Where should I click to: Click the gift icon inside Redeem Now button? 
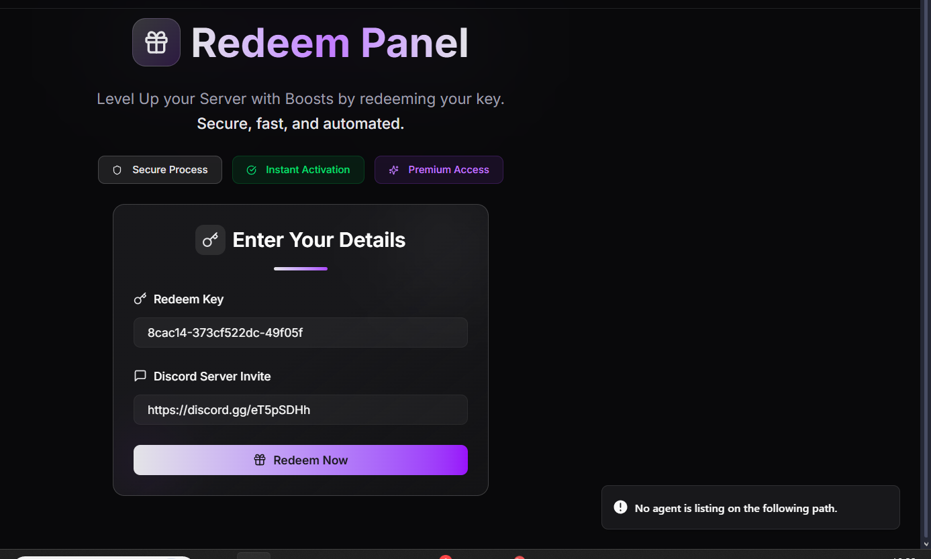260,460
